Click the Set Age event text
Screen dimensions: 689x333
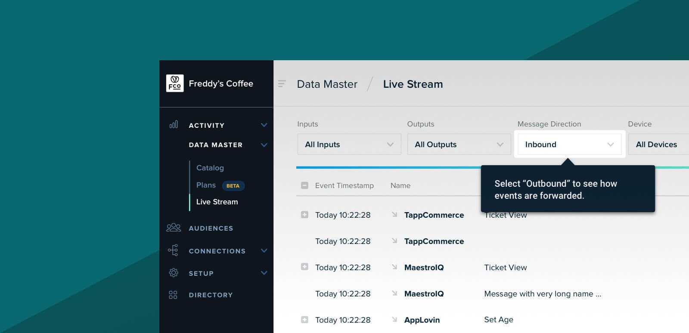(x=499, y=319)
